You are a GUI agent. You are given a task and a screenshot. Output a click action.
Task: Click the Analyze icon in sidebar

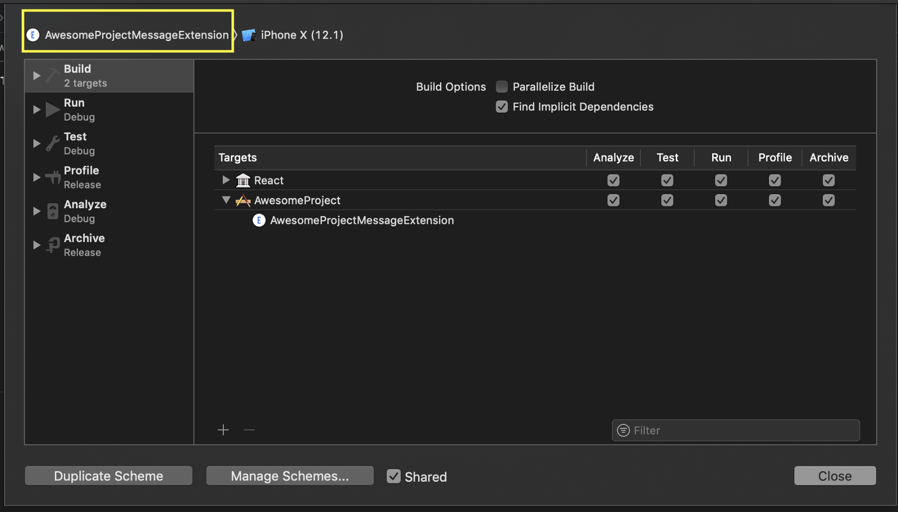[x=53, y=211]
